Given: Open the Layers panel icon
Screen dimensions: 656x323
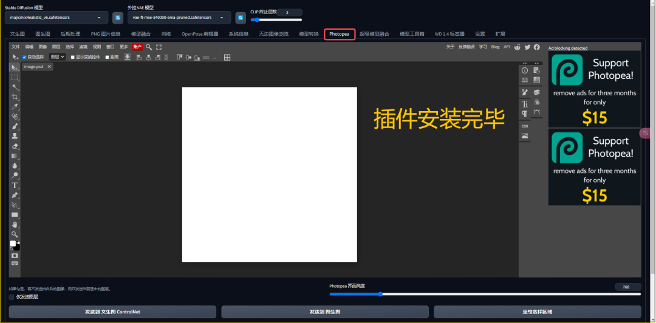Looking at the screenshot, I should (x=537, y=92).
